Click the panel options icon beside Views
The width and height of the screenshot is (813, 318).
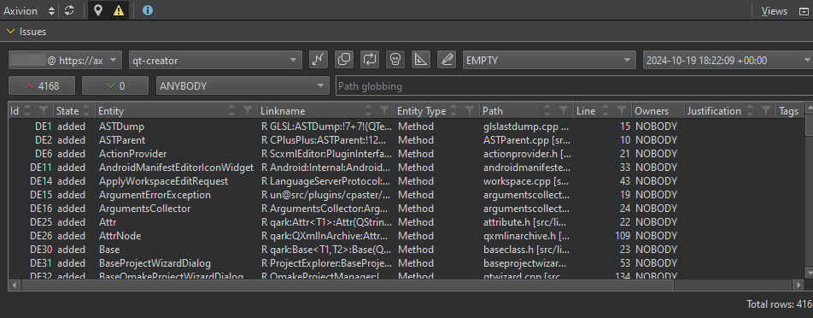pyautogui.click(x=803, y=11)
